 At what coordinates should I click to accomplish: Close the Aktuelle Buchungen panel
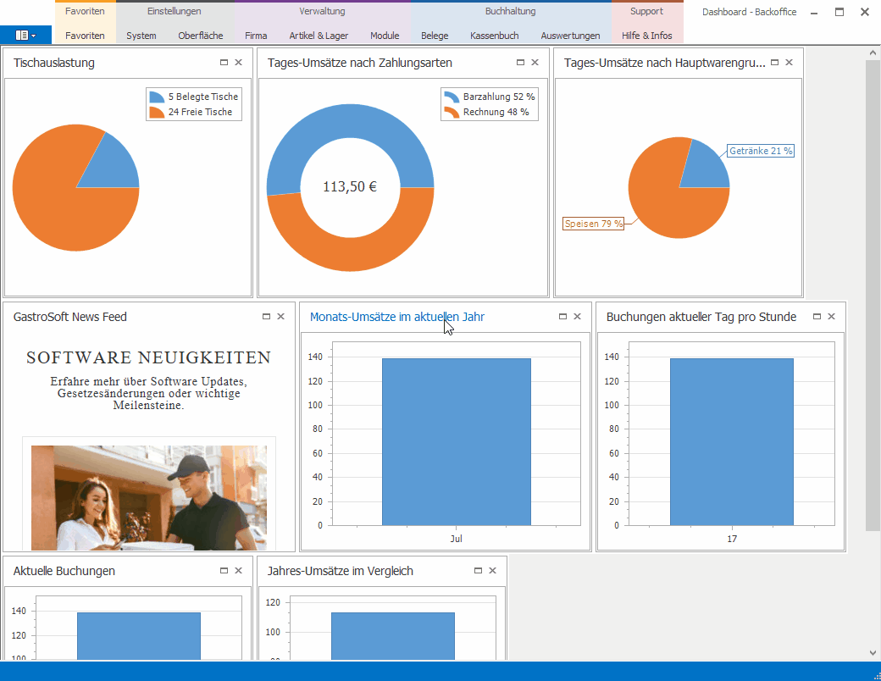(238, 570)
